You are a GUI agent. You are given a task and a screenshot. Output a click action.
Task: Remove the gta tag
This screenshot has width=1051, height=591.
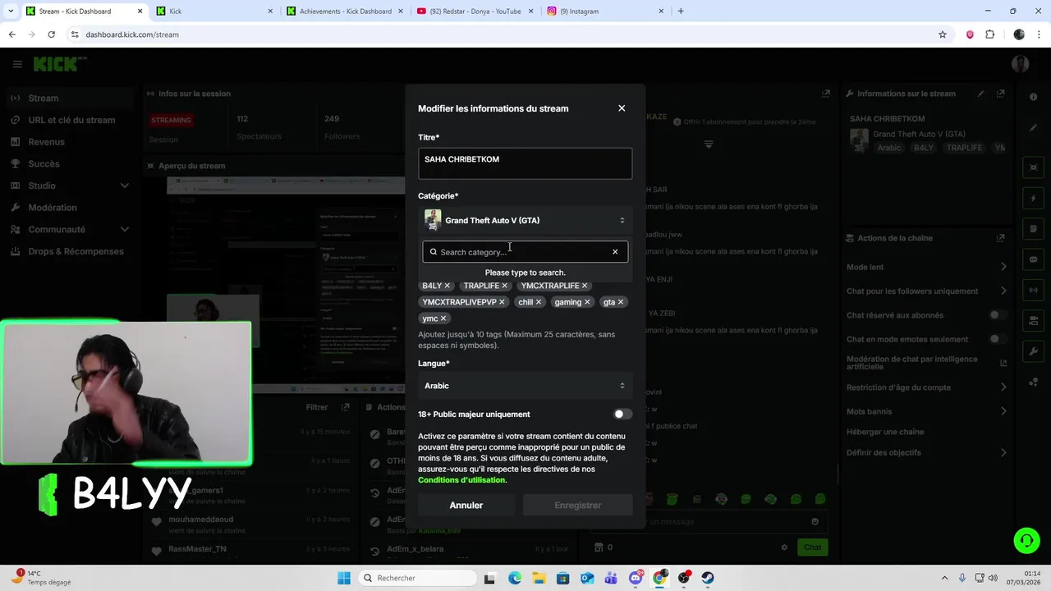(621, 302)
